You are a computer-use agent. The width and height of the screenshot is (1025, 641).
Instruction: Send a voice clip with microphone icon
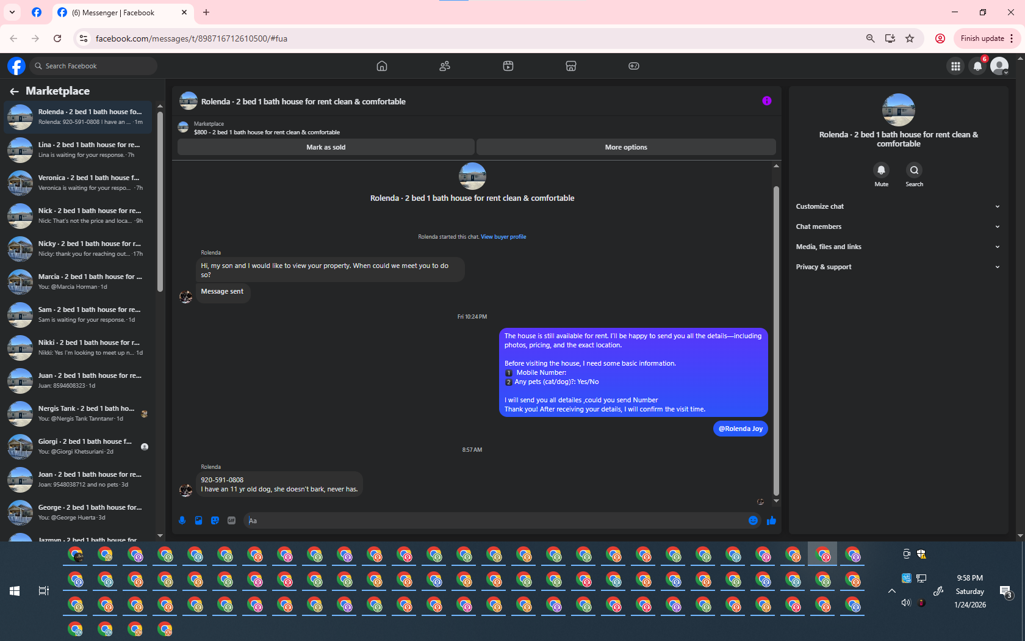pyautogui.click(x=182, y=521)
